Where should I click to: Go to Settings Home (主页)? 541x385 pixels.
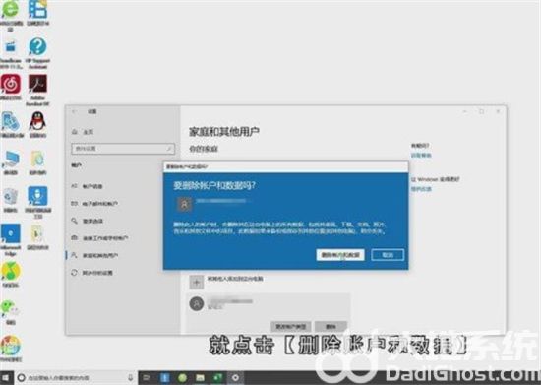84,132
